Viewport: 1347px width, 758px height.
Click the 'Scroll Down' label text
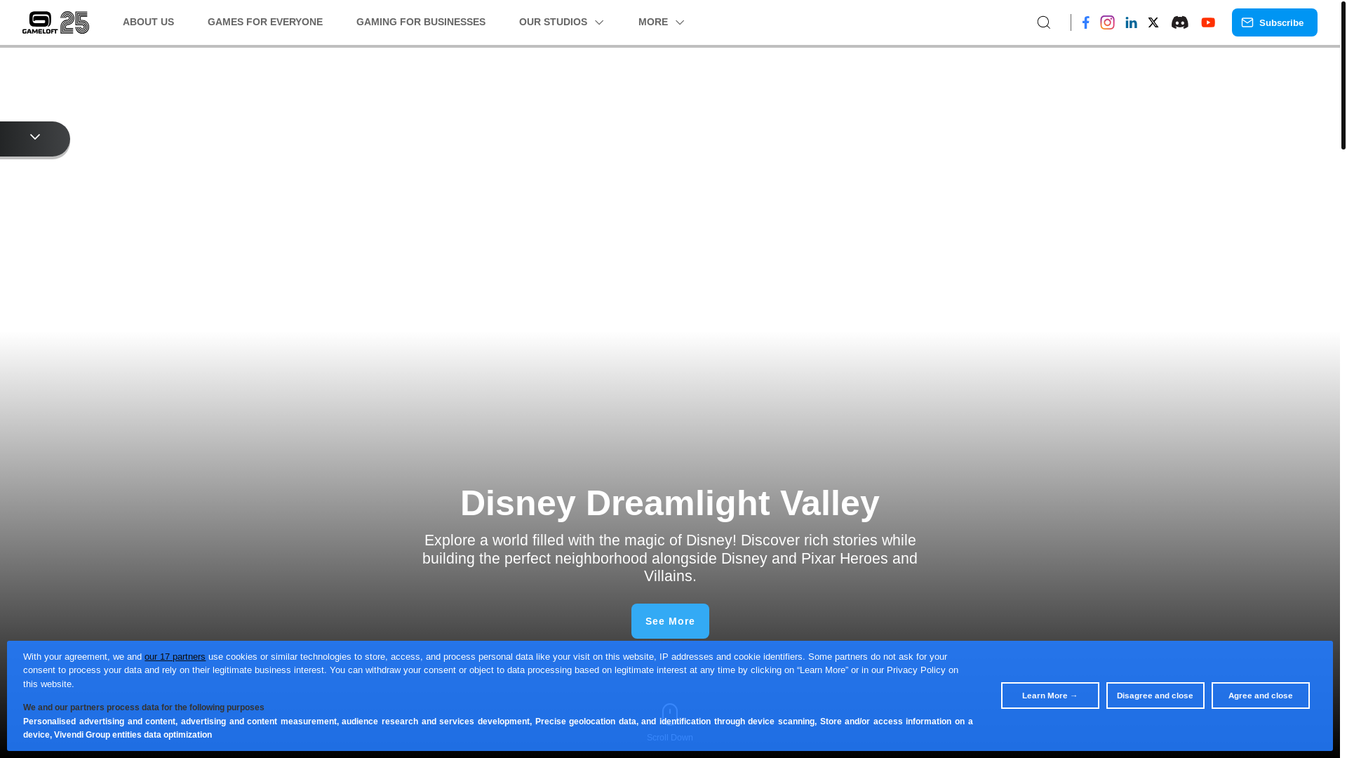pos(670,738)
